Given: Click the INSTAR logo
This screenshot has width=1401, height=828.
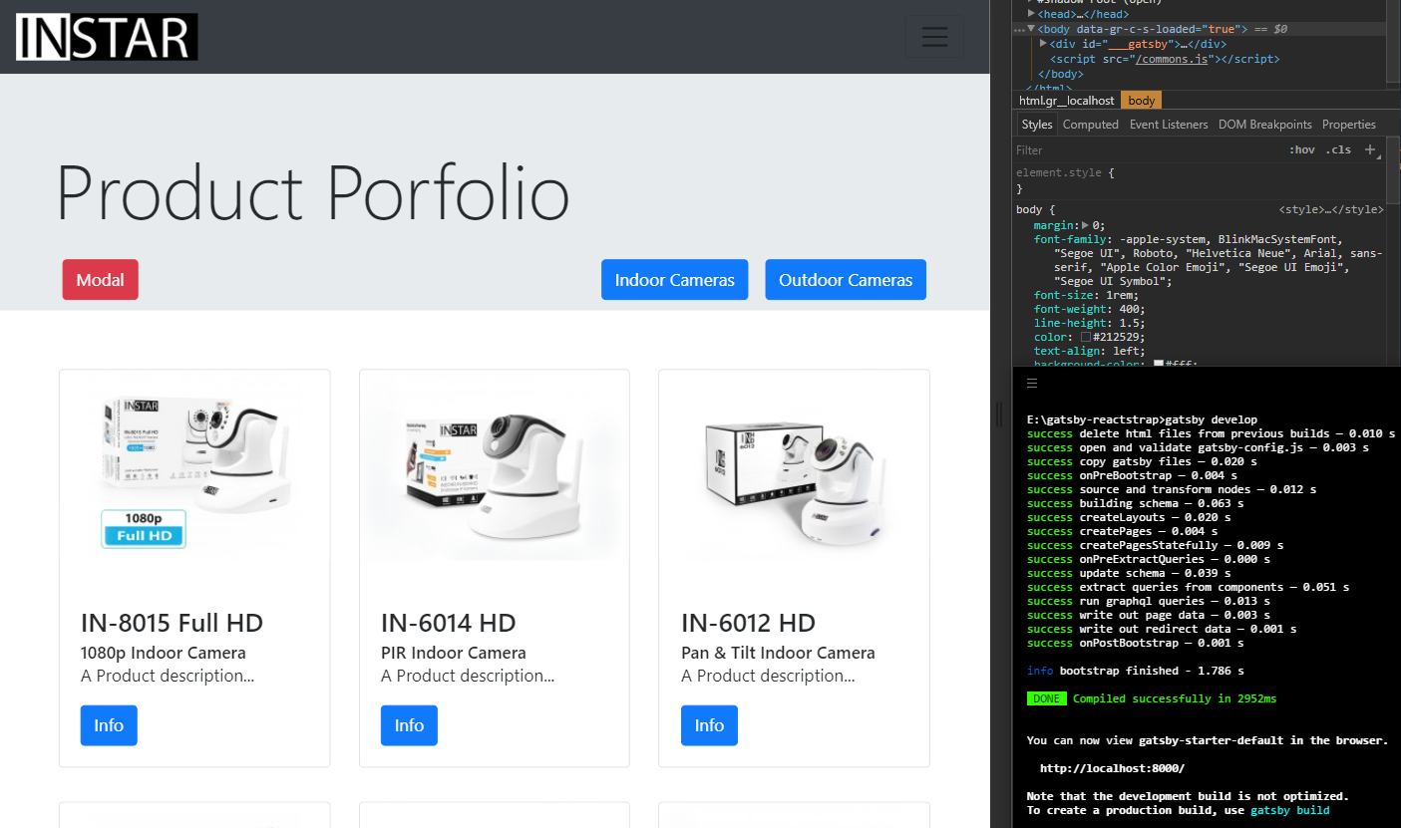Looking at the screenshot, I should point(107,37).
